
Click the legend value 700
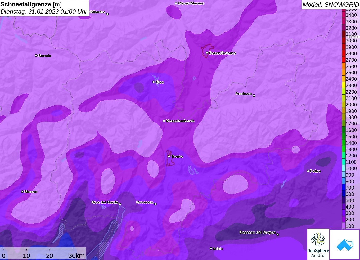(350, 188)
